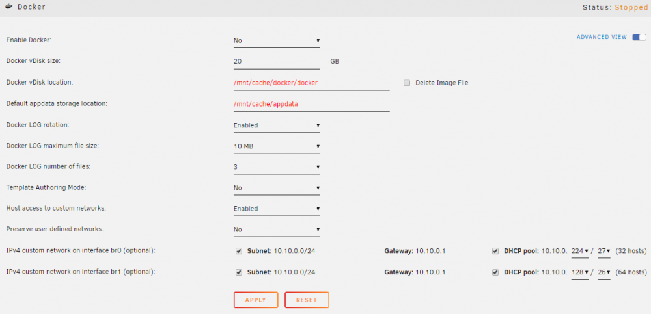Click the 'Docker' header title
651x314 pixels.
tap(31, 7)
